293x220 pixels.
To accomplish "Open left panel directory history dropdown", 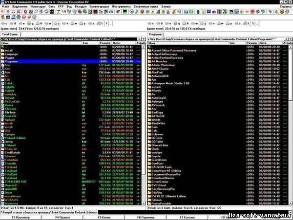I will click(x=144, y=39).
